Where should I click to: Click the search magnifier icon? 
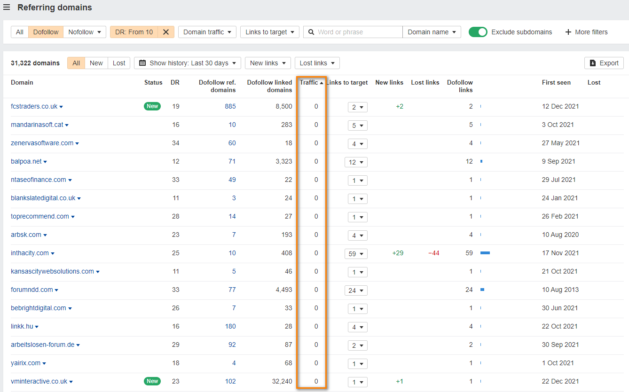pyautogui.click(x=311, y=31)
